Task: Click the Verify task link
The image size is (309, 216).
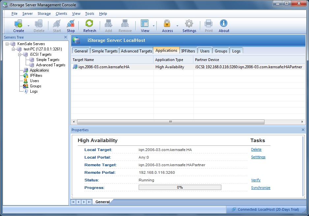Action: 256,180
